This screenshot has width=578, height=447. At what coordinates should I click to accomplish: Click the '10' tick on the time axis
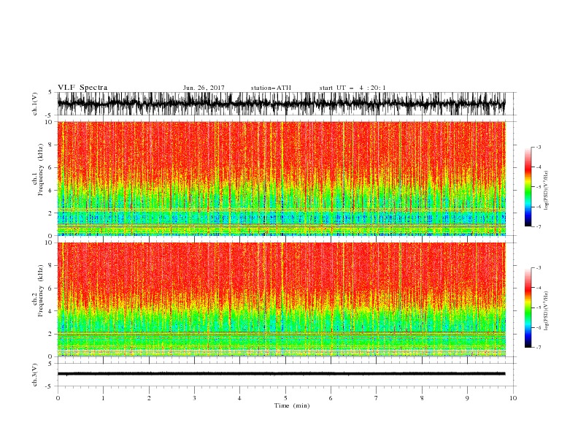click(513, 398)
